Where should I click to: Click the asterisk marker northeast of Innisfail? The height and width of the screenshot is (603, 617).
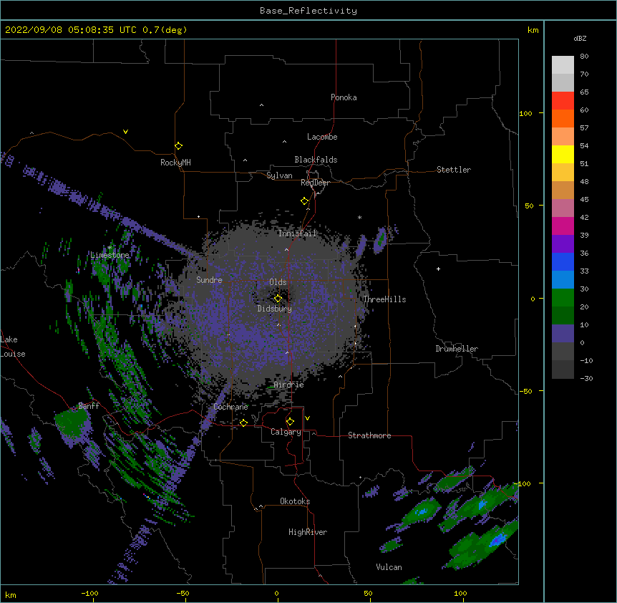[x=359, y=217]
